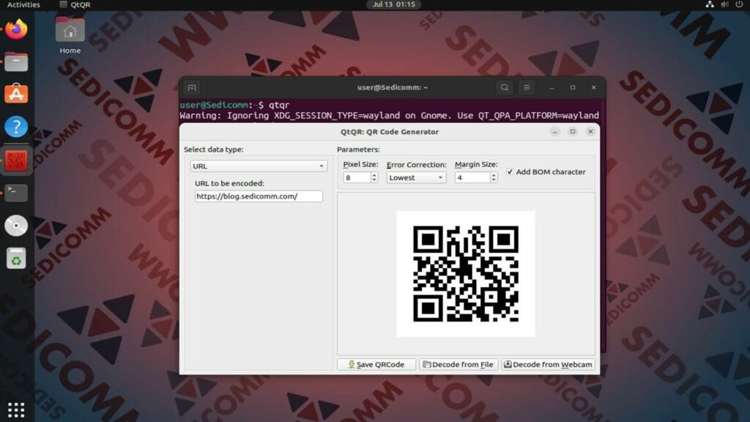Screen dimensions: 750x422
Task: Click the Select data type label
Action: tap(214, 149)
